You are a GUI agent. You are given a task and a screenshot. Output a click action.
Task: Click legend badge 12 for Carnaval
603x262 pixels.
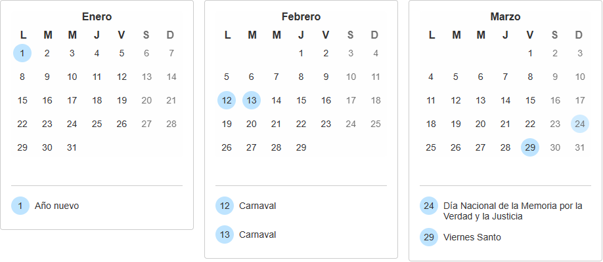[225, 206]
